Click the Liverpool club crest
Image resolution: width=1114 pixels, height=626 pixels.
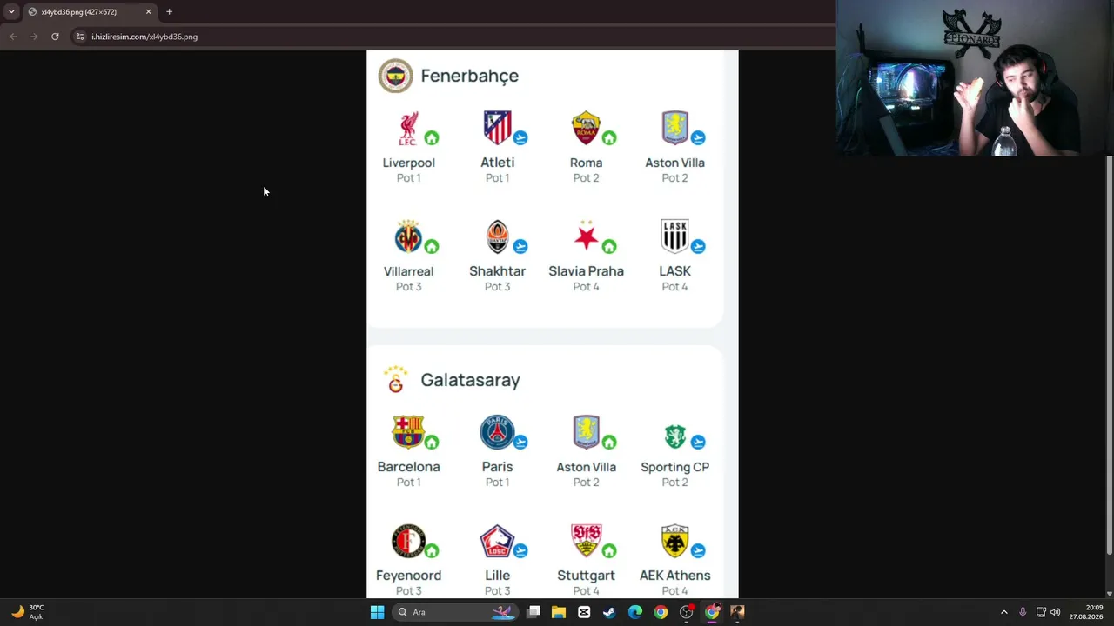408,129
